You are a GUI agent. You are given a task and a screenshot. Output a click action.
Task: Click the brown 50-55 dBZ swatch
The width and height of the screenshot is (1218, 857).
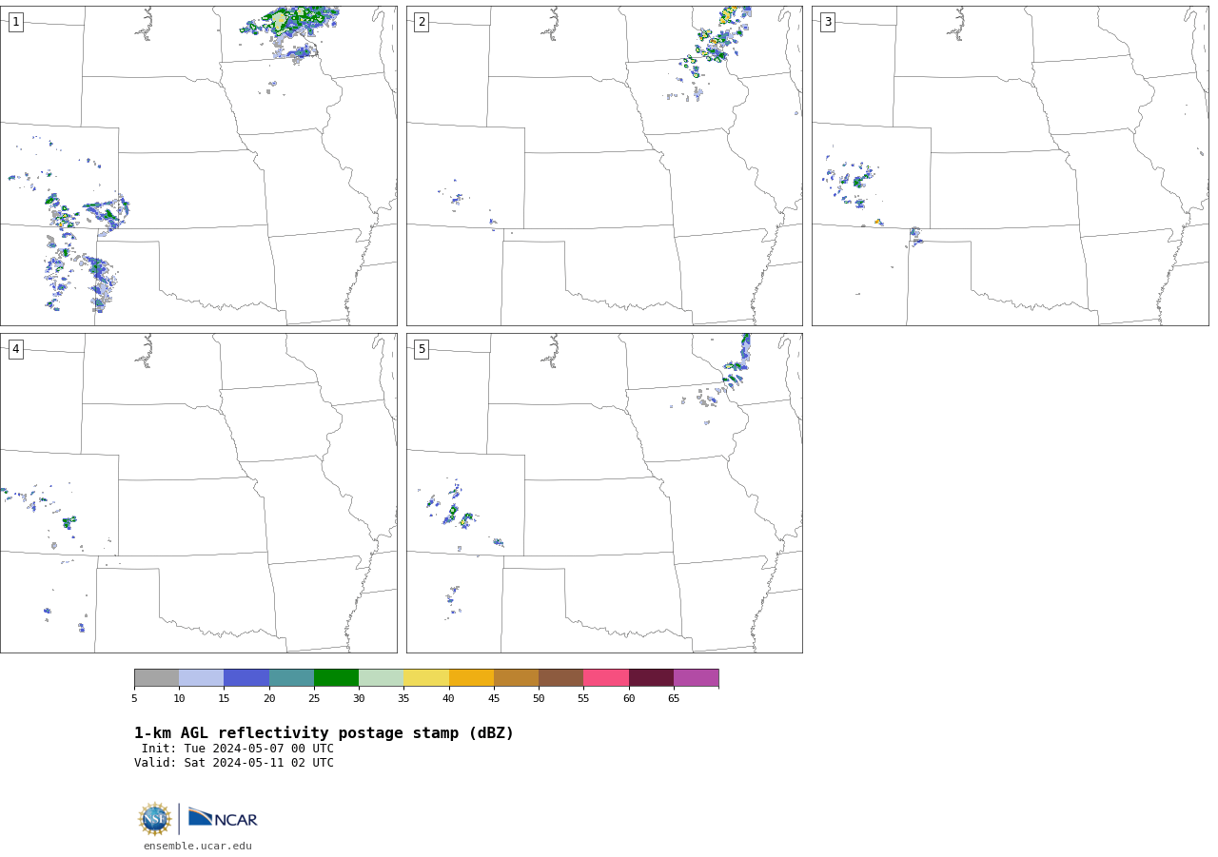coord(560,677)
